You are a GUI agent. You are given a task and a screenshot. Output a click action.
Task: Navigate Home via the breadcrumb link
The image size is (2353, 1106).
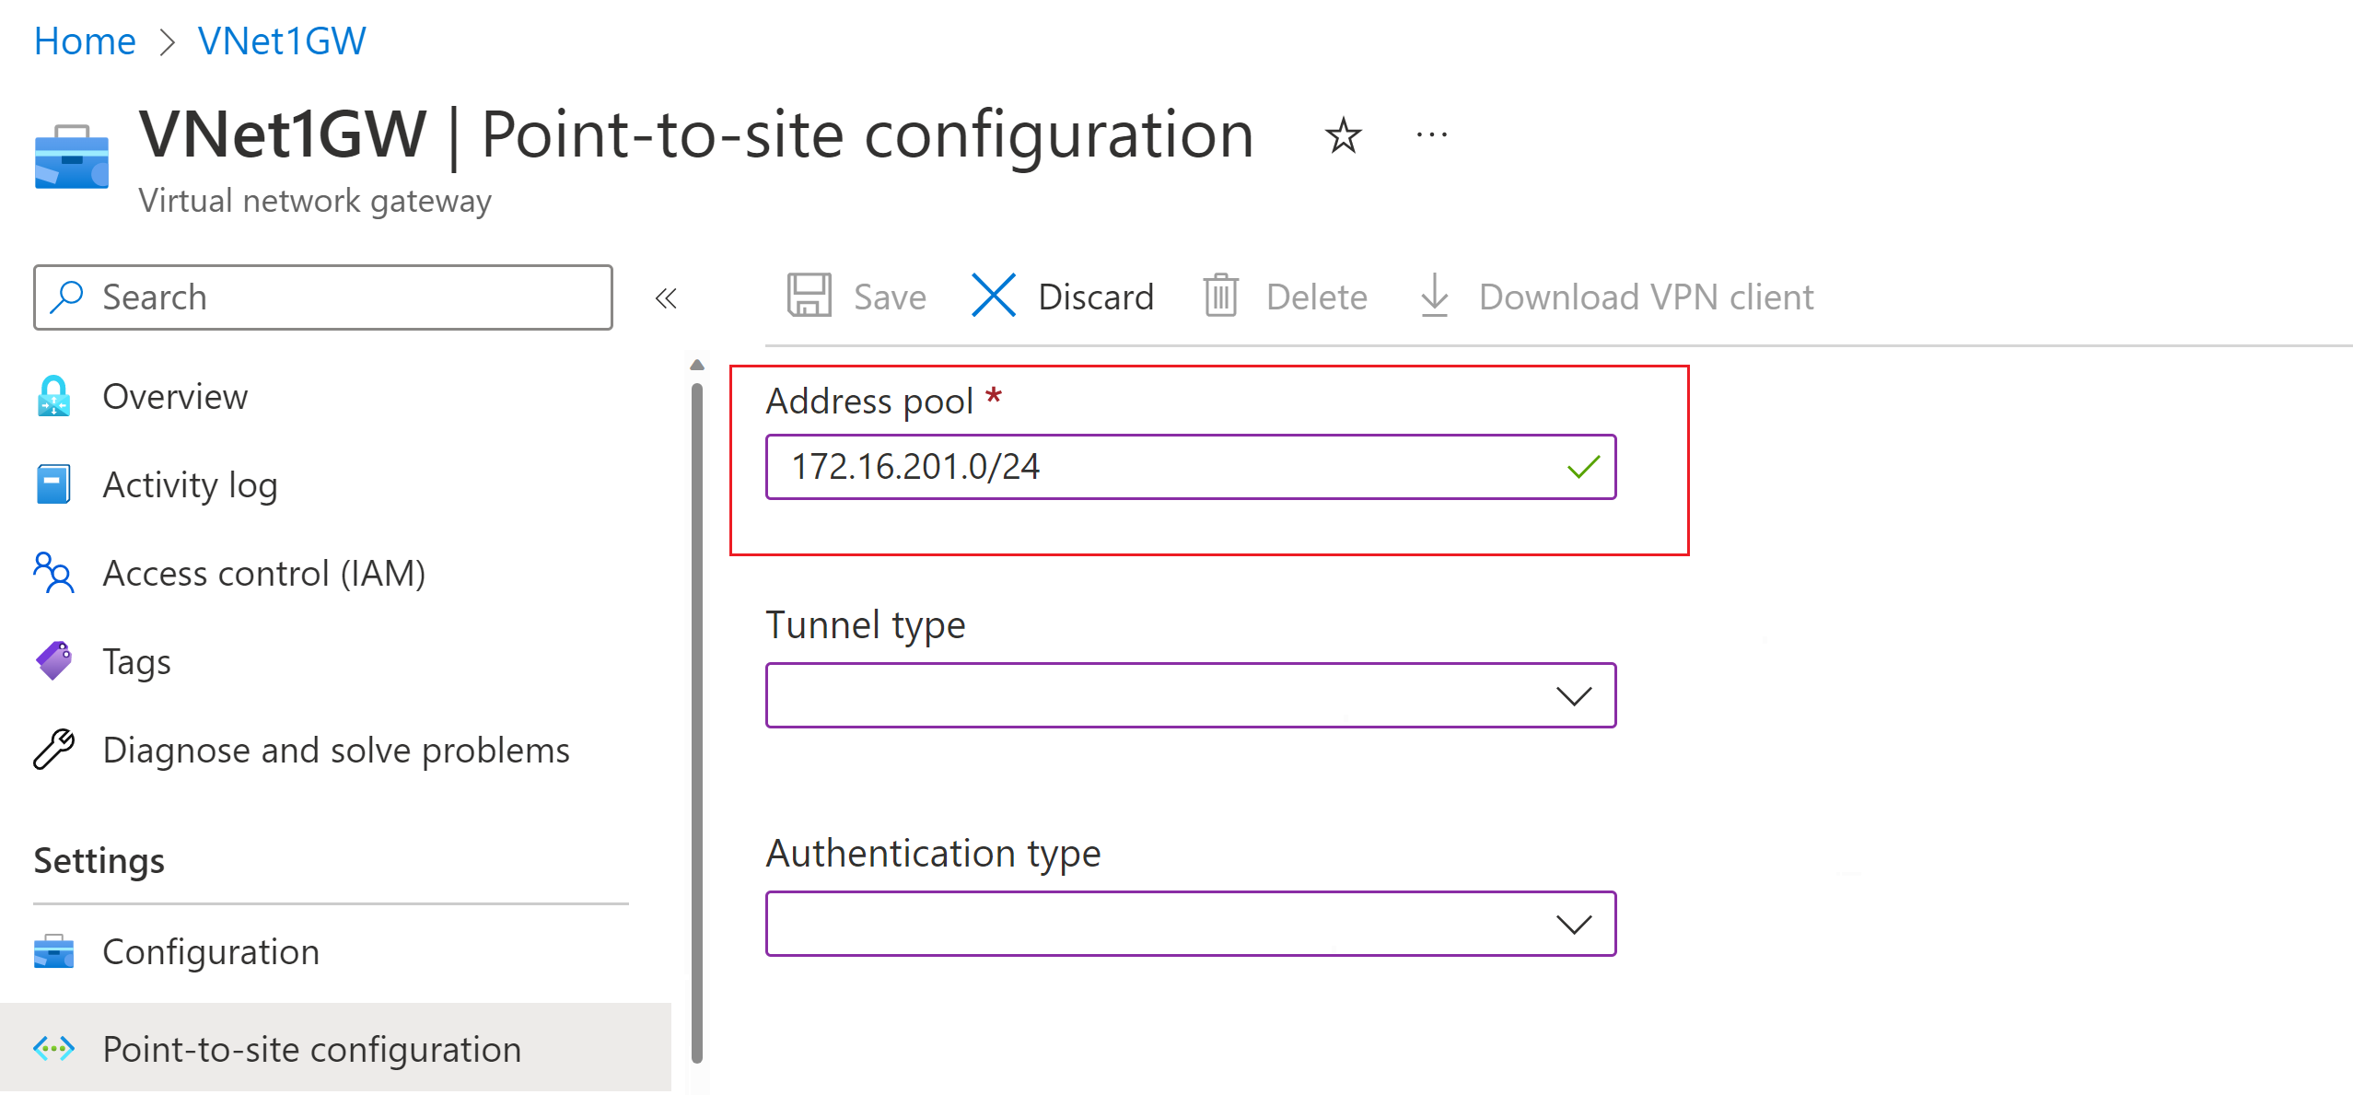point(84,40)
